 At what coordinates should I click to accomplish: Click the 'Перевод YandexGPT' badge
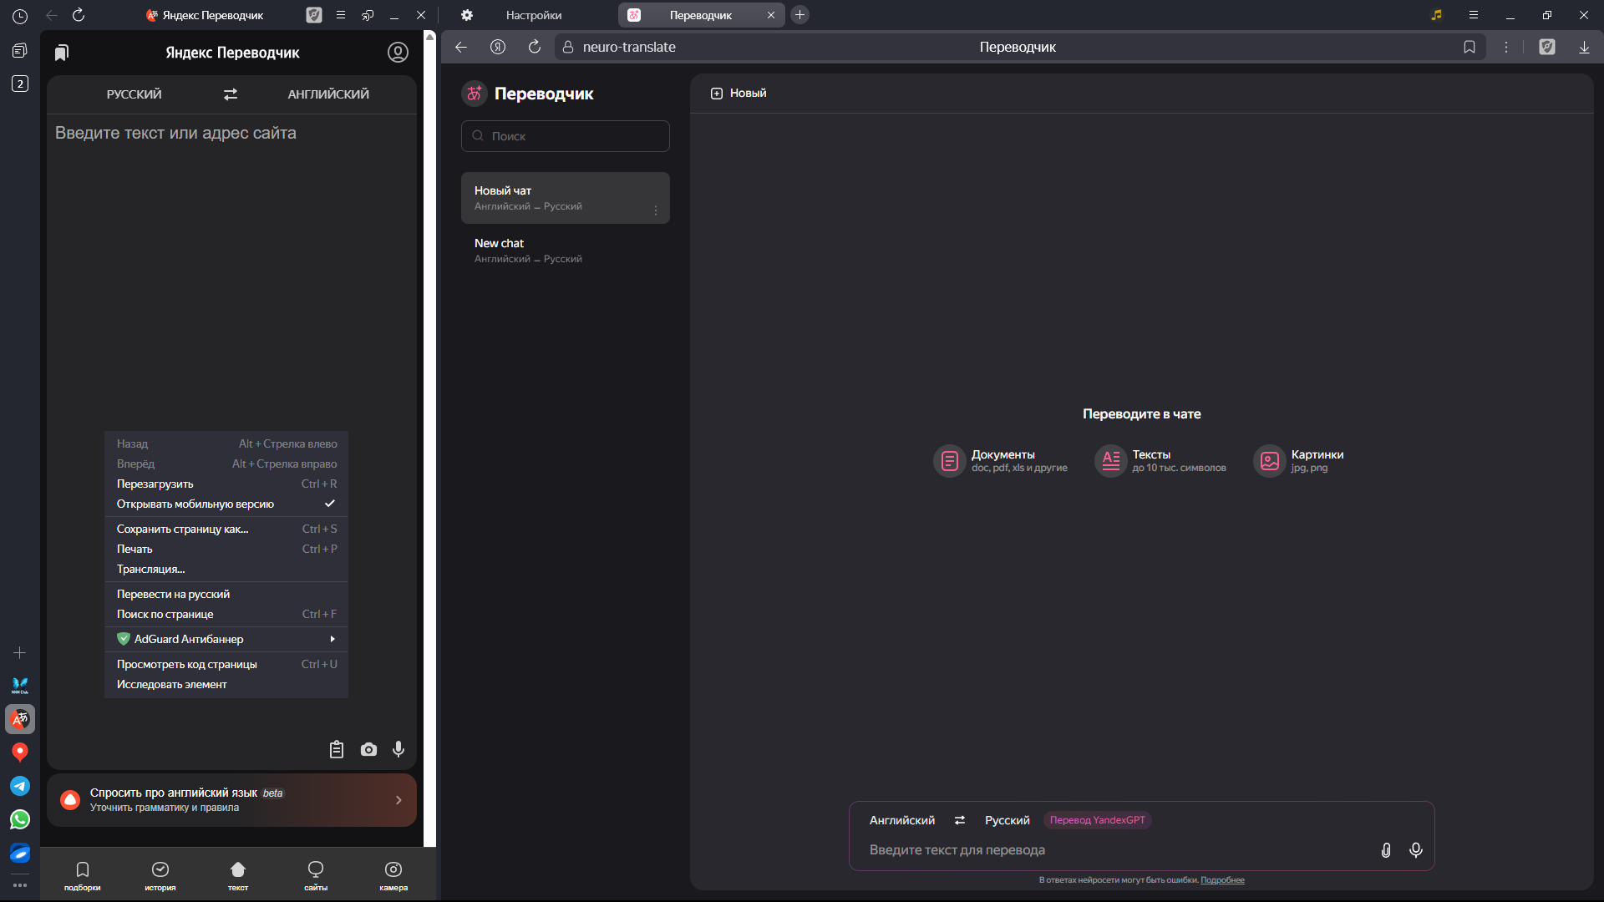pos(1097,820)
